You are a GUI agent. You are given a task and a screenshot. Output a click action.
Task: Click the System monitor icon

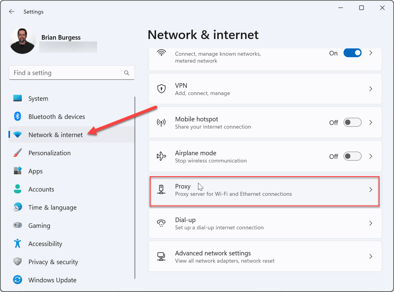click(x=18, y=98)
